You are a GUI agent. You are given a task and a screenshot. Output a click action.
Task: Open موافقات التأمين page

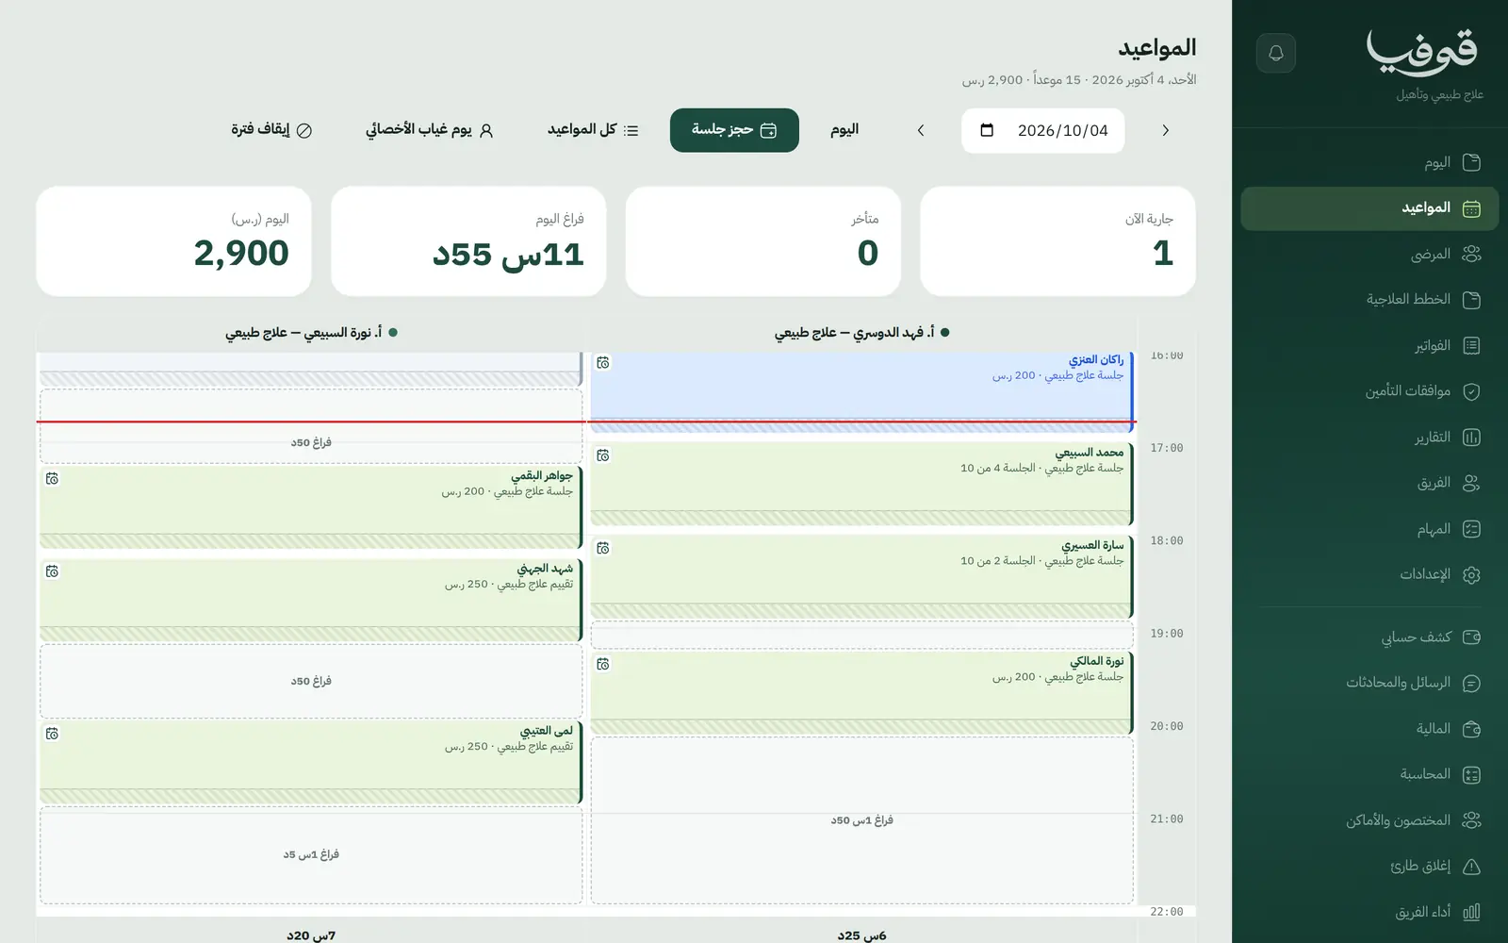coord(1369,390)
